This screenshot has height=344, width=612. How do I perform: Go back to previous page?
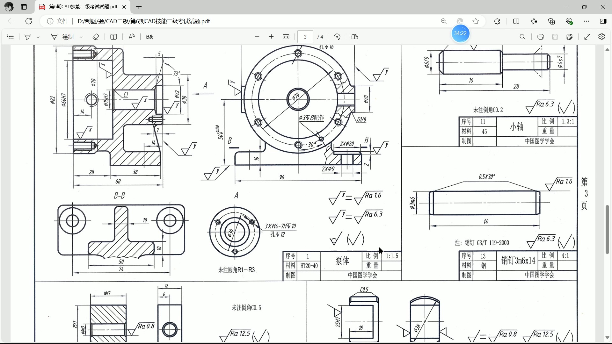click(x=11, y=21)
